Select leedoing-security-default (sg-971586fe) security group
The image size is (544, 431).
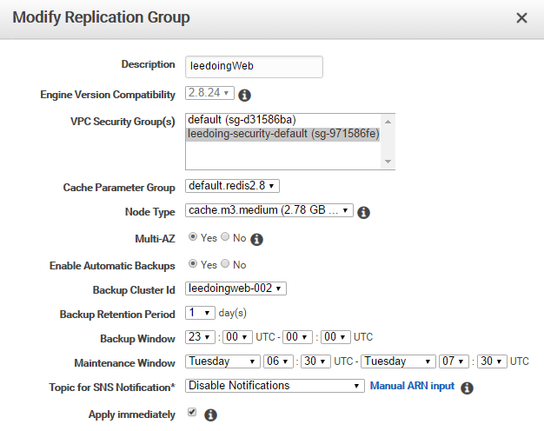[x=283, y=134]
